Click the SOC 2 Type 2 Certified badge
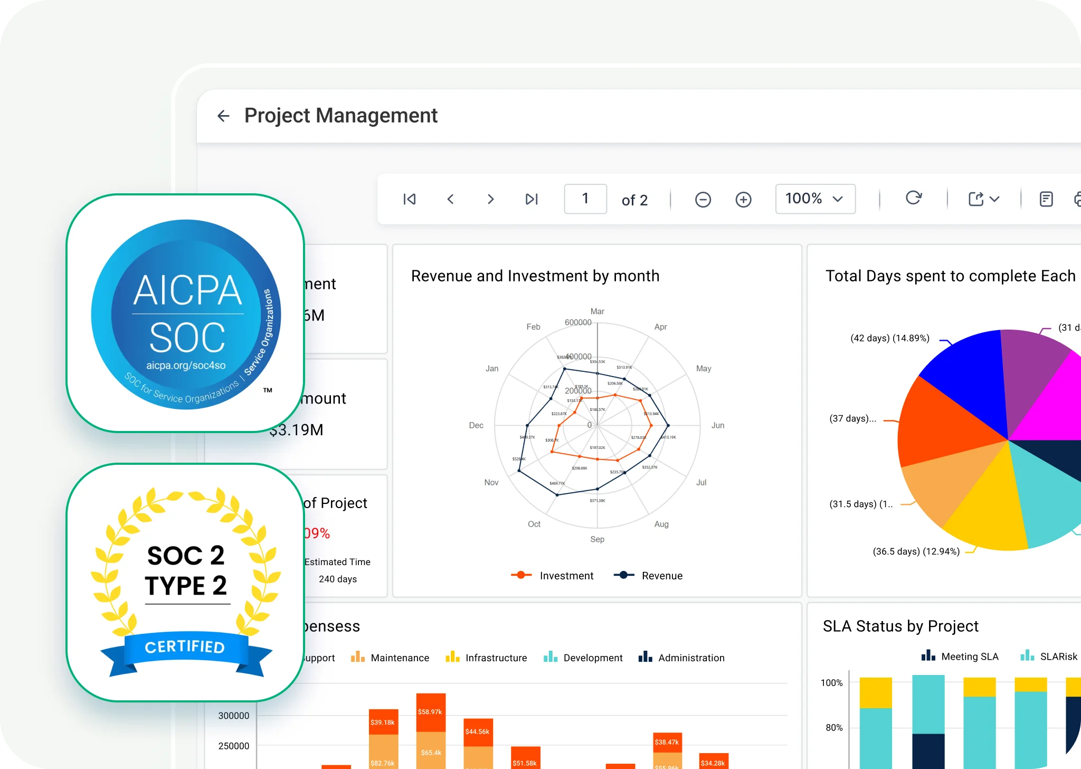The width and height of the screenshot is (1081, 769). coord(186,583)
